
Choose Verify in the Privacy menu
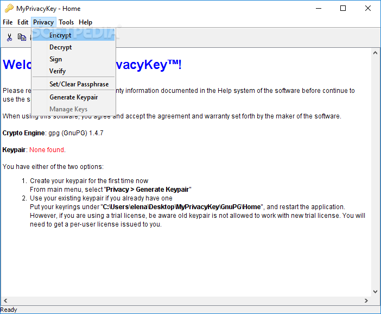click(x=73, y=71)
